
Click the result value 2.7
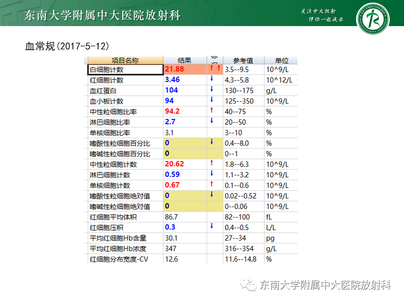coord(170,122)
